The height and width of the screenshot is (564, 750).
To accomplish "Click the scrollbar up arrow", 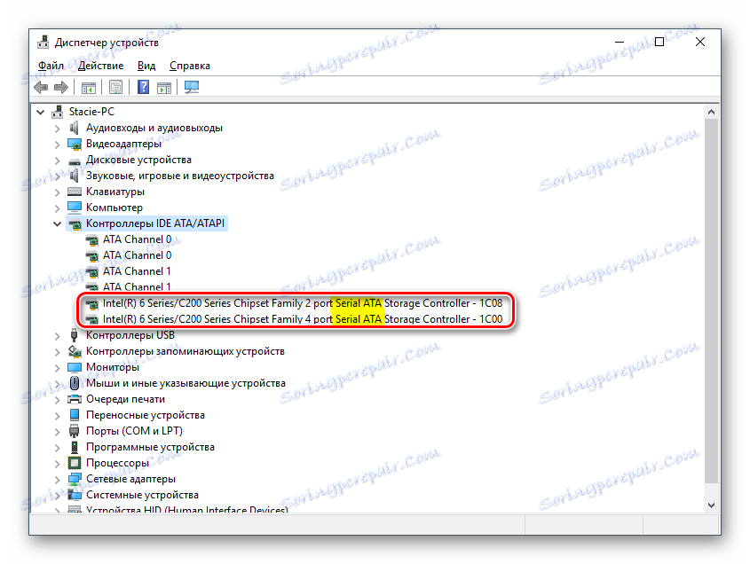I will pos(711,112).
